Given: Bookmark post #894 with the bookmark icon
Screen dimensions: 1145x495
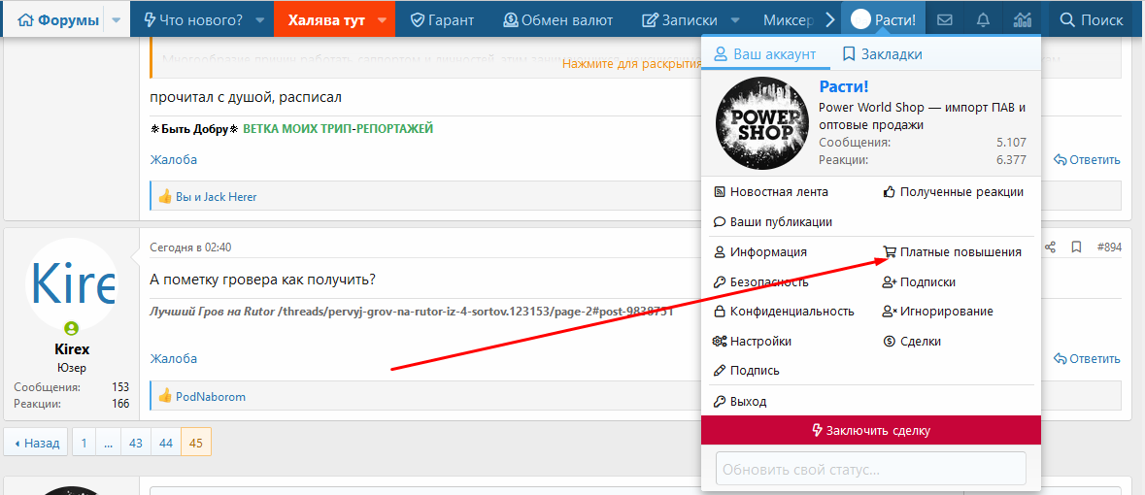Looking at the screenshot, I should [x=1076, y=247].
